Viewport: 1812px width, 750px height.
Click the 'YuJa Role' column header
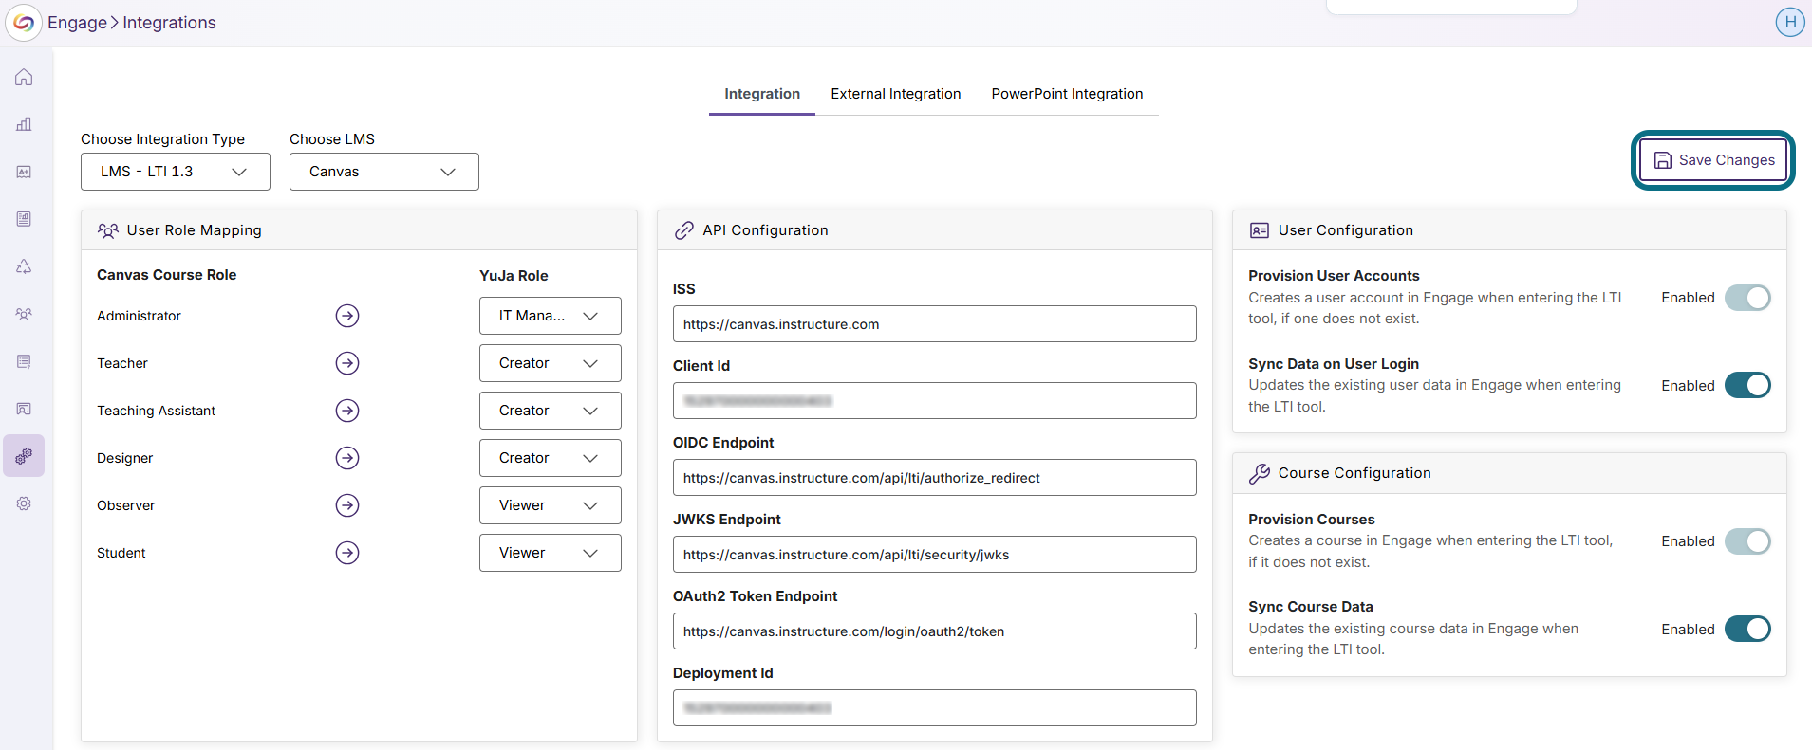click(514, 276)
